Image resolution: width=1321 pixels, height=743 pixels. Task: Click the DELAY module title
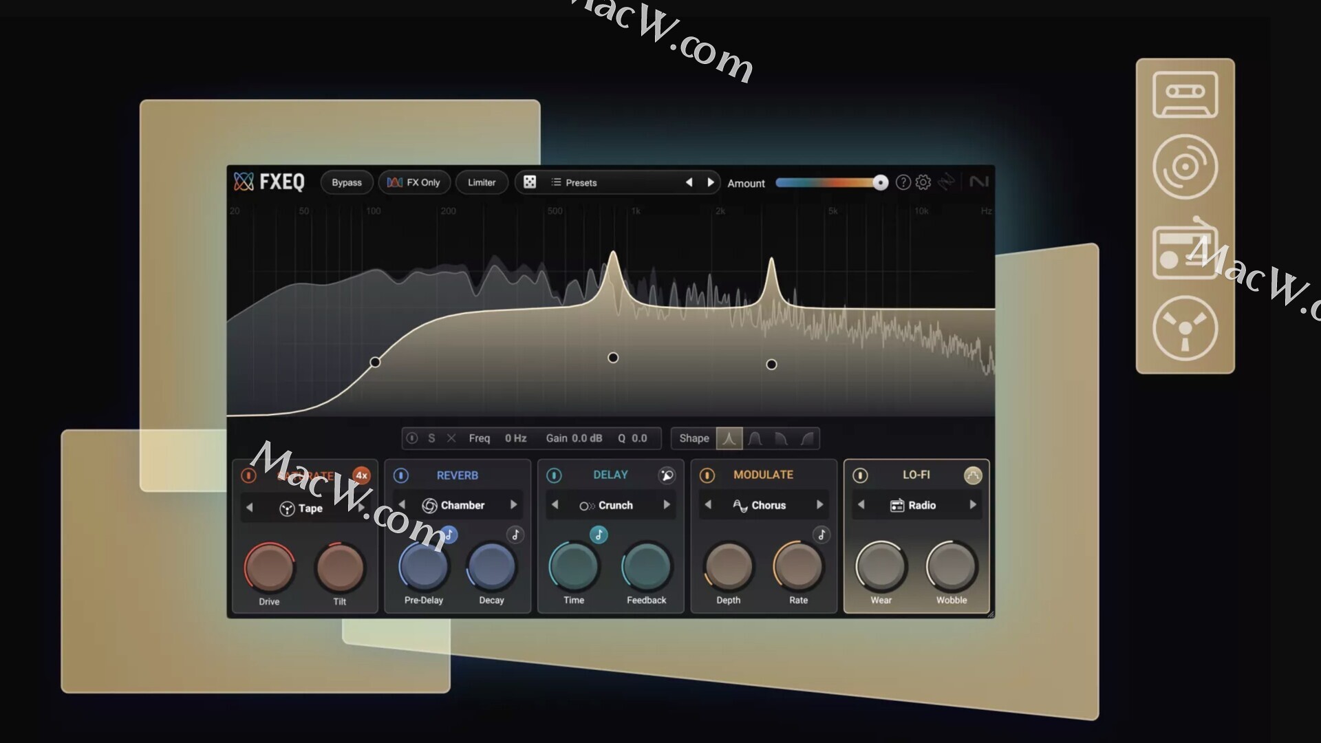point(610,475)
